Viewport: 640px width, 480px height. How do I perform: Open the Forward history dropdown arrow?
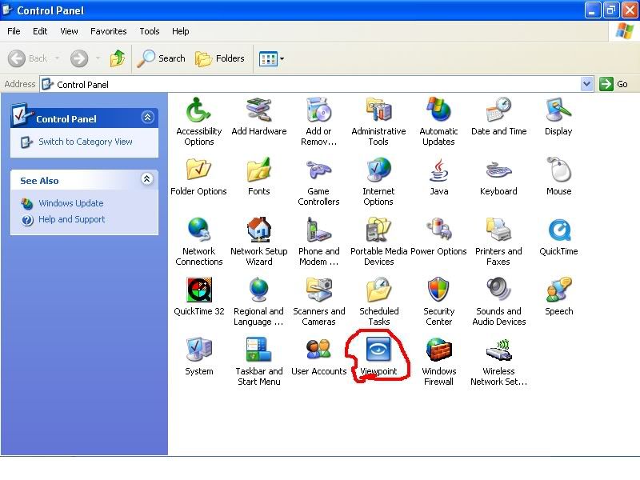98,58
